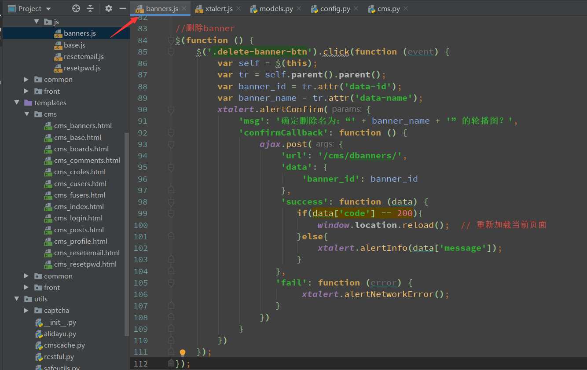Open cms_comments.html in the tree
Viewport: 587px width, 370px height.
pyautogui.click(x=87, y=160)
